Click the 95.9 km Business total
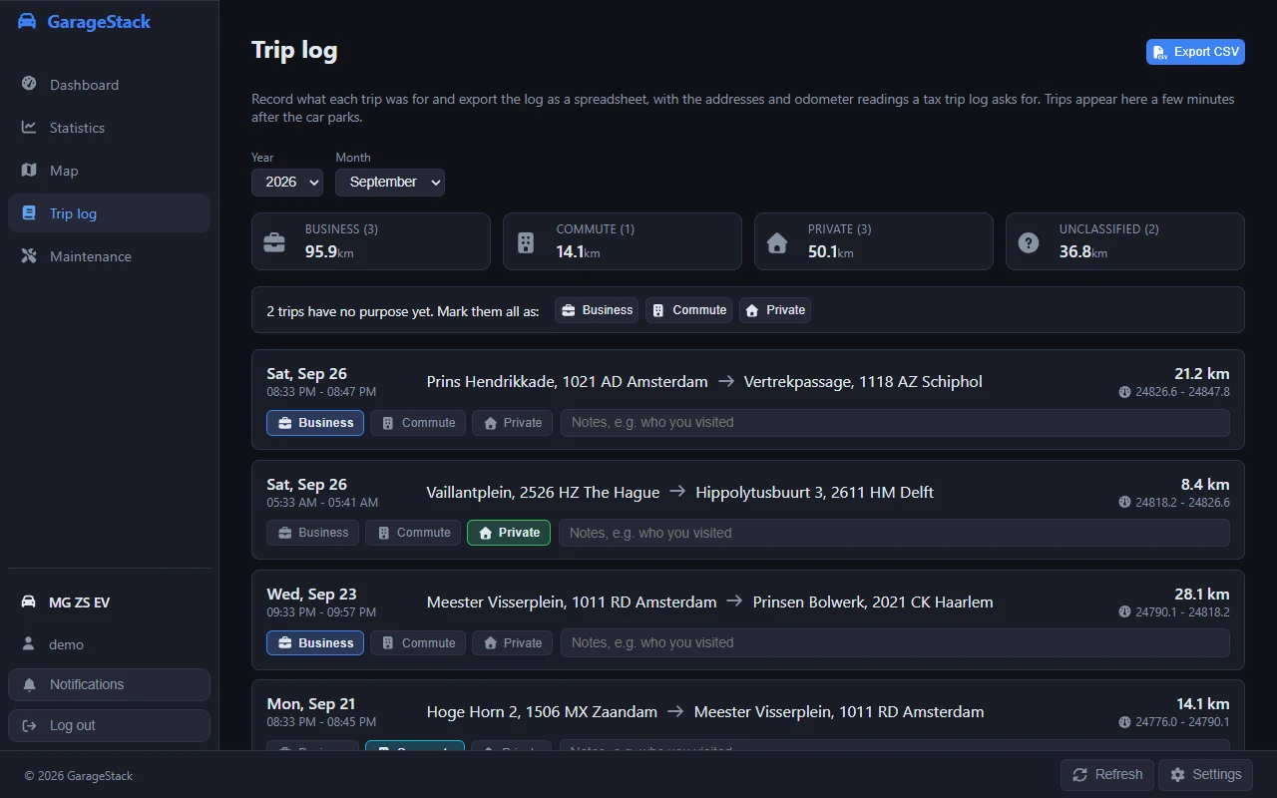This screenshot has width=1277, height=798. (329, 252)
